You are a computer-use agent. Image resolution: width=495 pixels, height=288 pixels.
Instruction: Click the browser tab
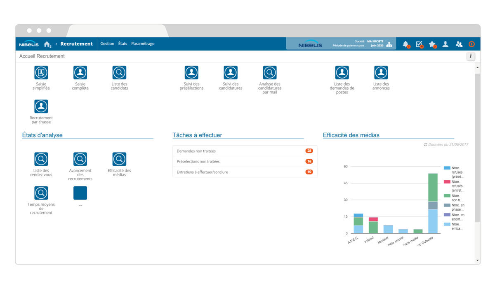pos(118,31)
